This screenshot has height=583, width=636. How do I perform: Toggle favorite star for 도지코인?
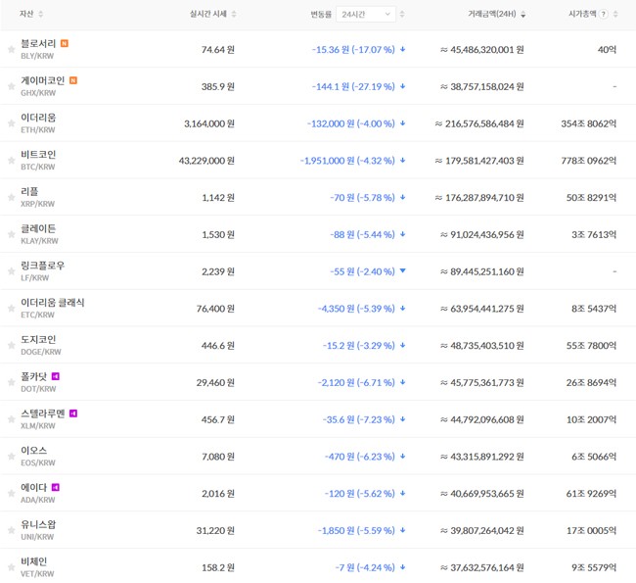(x=12, y=345)
